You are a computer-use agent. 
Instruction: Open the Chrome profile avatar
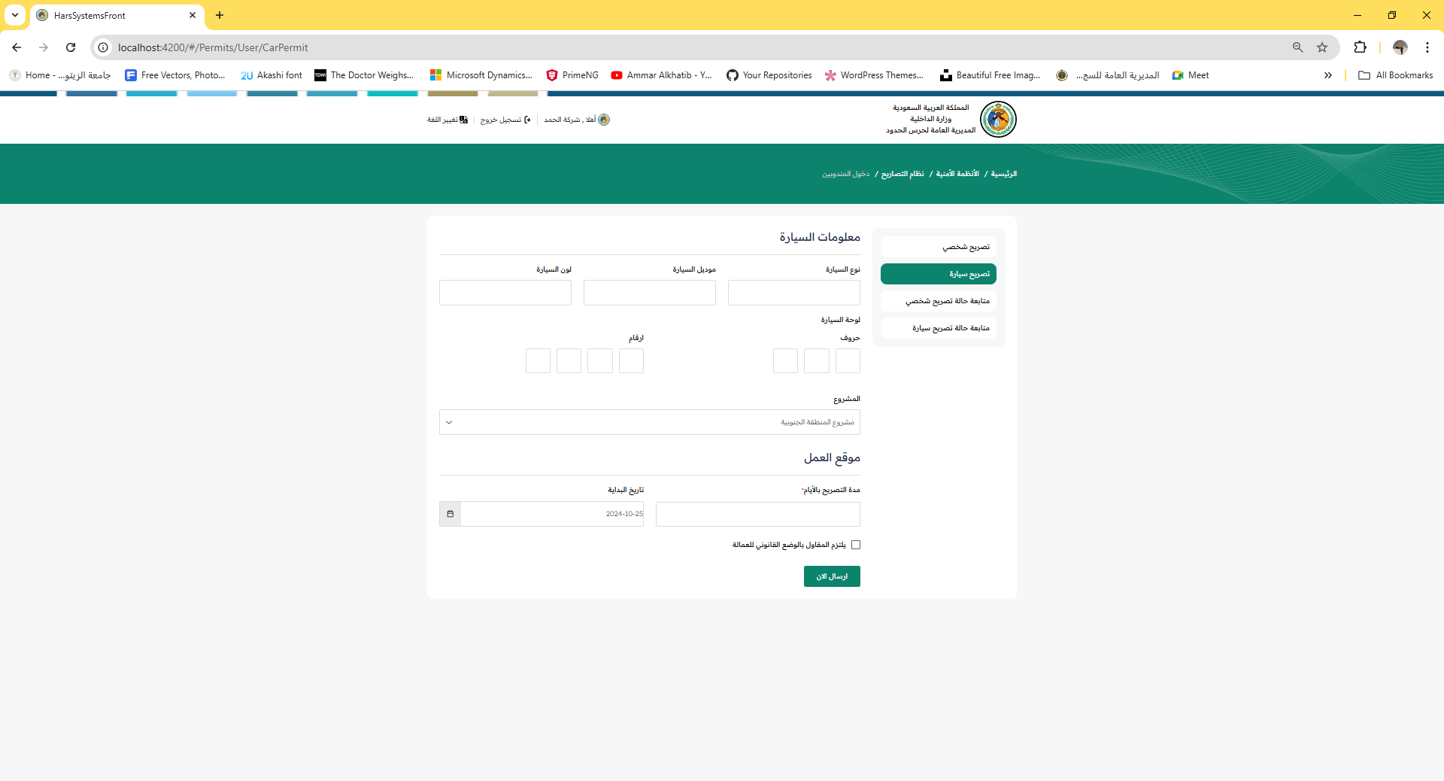point(1400,47)
